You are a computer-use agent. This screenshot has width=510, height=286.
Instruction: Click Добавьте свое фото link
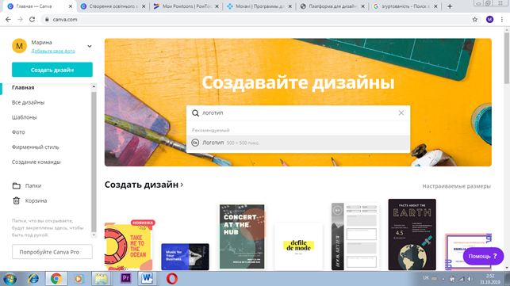click(x=53, y=51)
